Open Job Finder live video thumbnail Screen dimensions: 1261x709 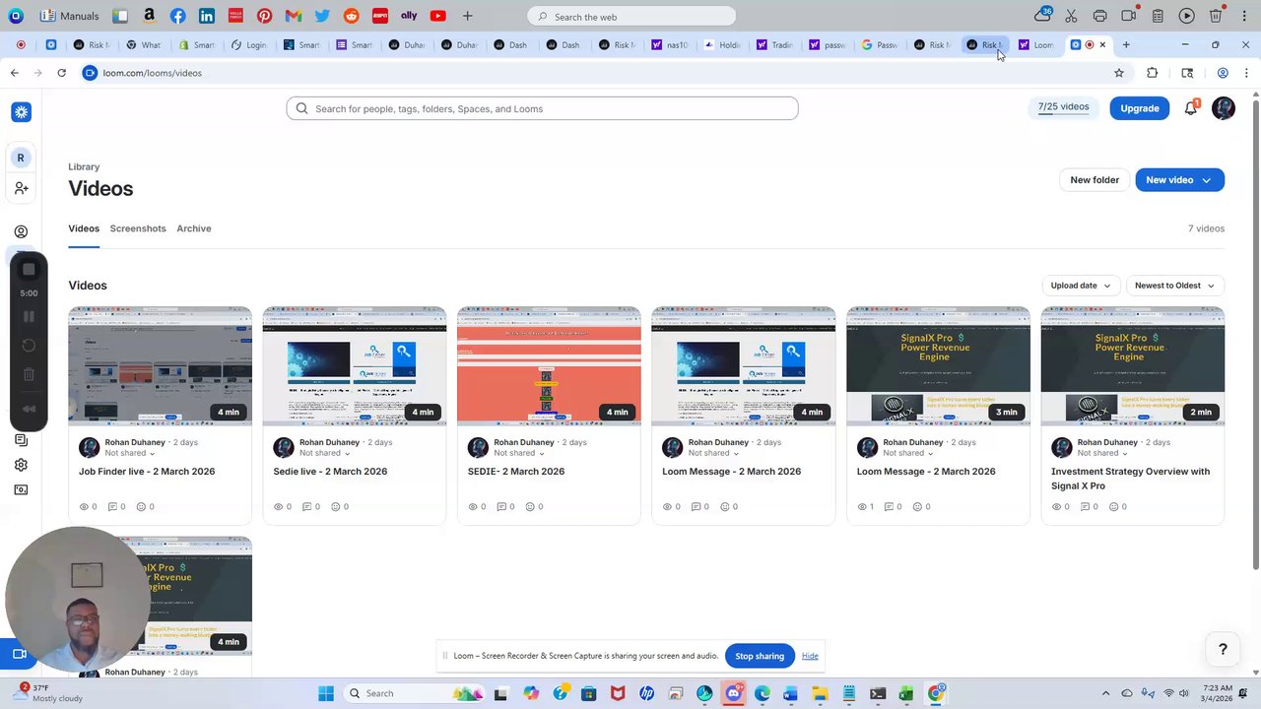click(x=160, y=365)
